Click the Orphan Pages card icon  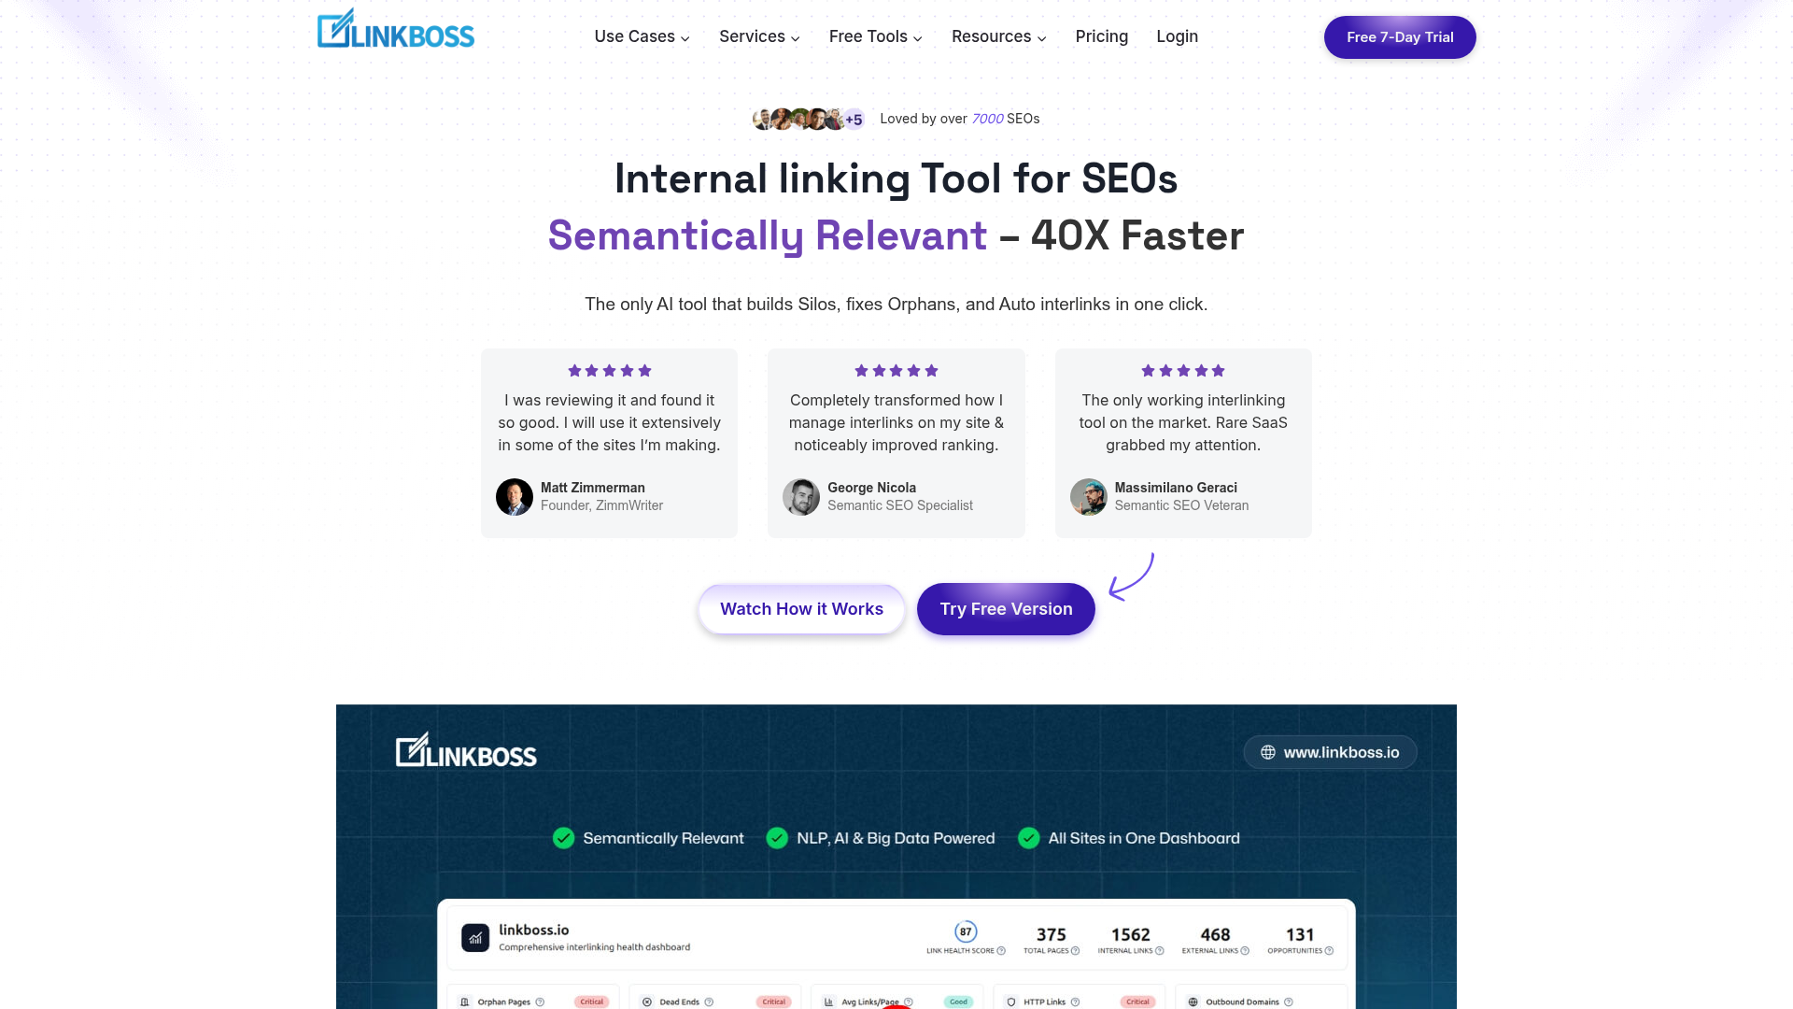pos(465,1002)
